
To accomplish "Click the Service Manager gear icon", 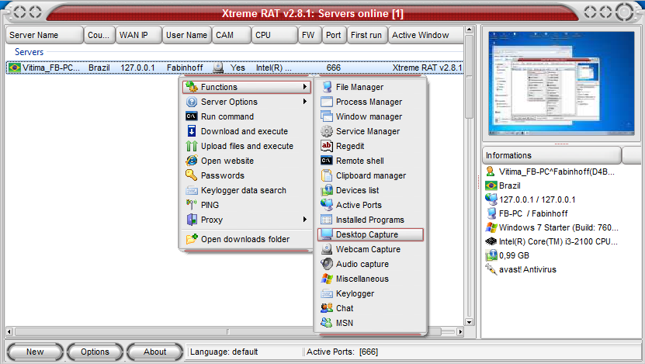I will 327,131.
